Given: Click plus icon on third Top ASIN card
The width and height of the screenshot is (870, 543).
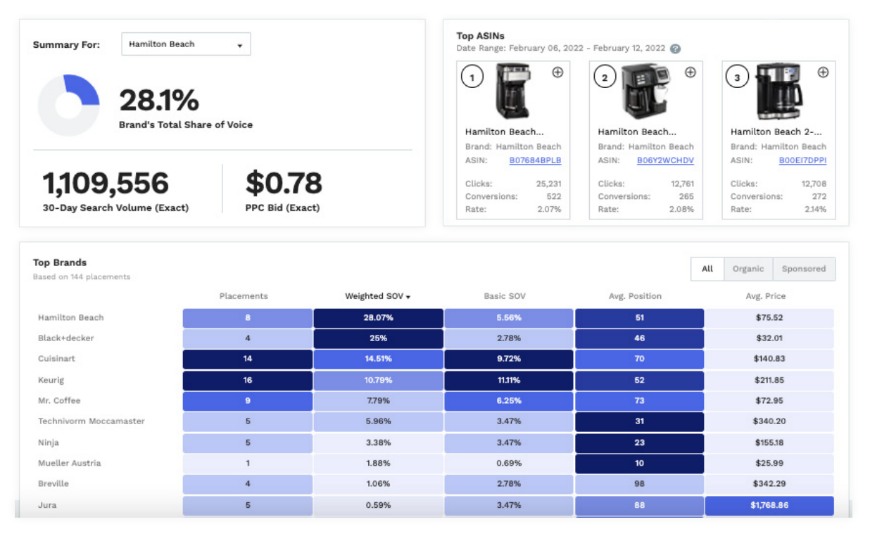Looking at the screenshot, I should point(823,72).
